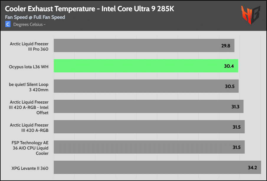Click the 30.4 value on green bar
267x181 pixels.
(229, 66)
